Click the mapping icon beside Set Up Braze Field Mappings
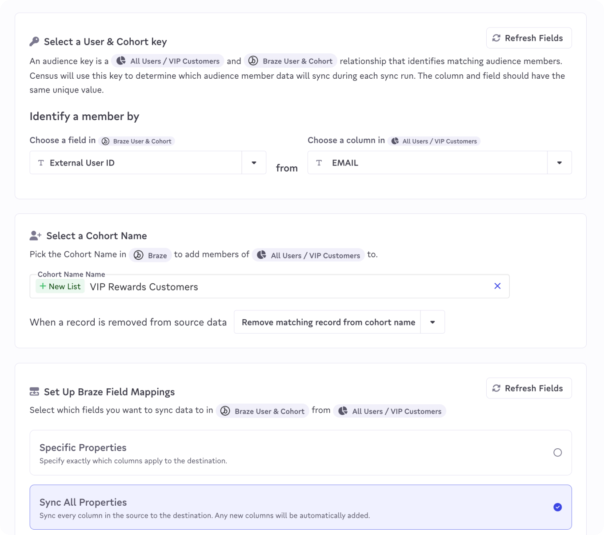This screenshot has height=535, width=604. pos(34,392)
